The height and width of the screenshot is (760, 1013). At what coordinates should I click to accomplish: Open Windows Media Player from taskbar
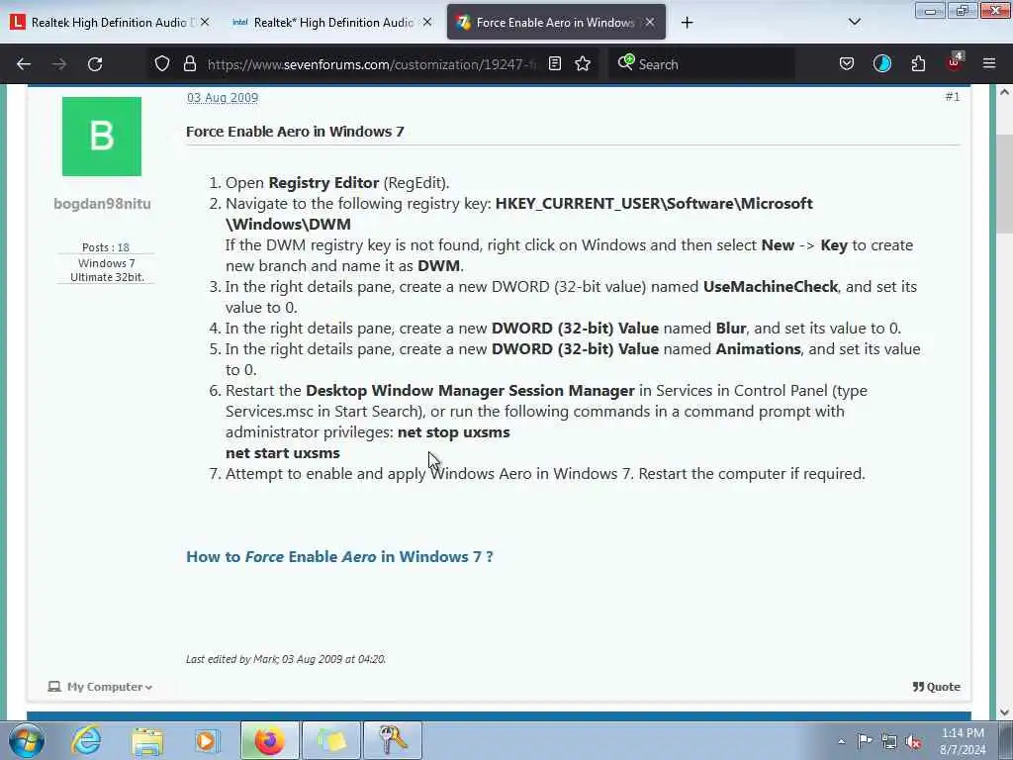click(x=208, y=740)
